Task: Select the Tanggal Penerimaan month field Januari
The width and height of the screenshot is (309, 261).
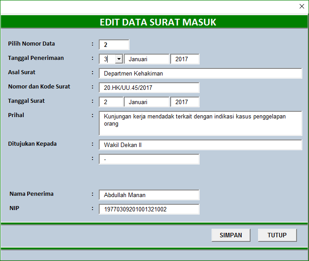Action: (x=146, y=59)
